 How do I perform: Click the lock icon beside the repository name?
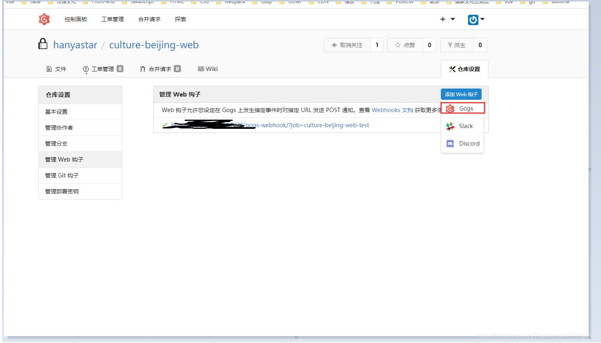pyautogui.click(x=43, y=44)
